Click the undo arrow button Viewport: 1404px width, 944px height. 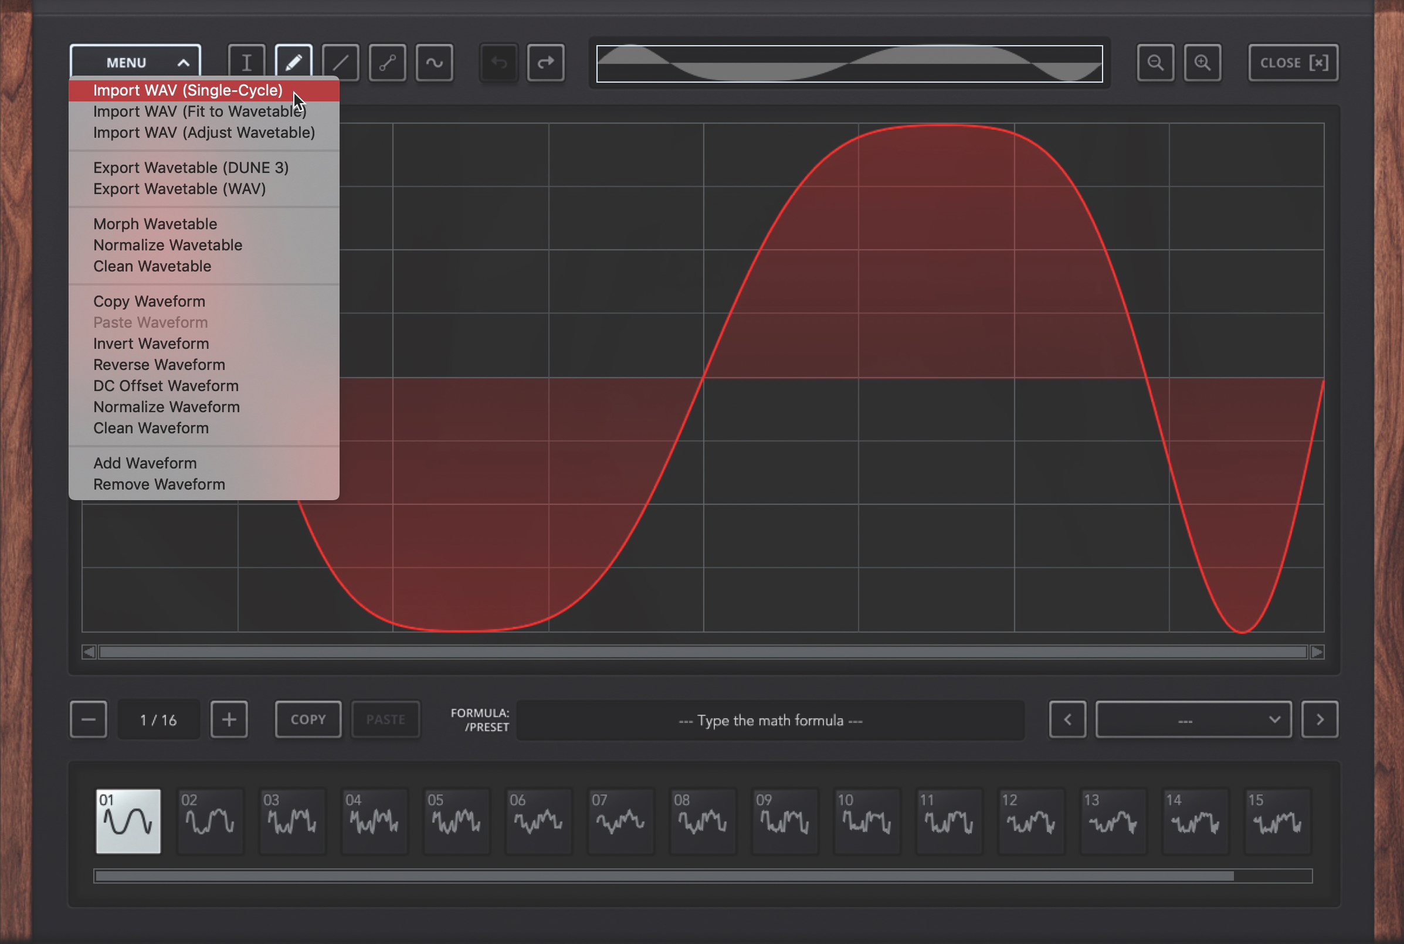pyautogui.click(x=498, y=63)
